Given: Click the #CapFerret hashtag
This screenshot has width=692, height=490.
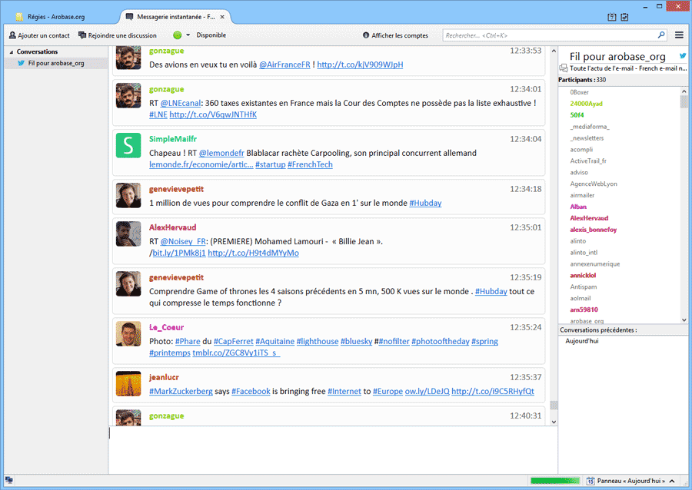Looking at the screenshot, I should click(x=234, y=342).
